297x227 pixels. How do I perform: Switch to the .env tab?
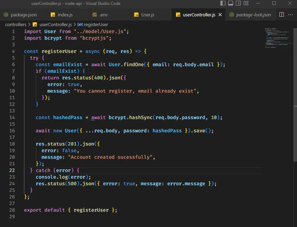click(109, 15)
